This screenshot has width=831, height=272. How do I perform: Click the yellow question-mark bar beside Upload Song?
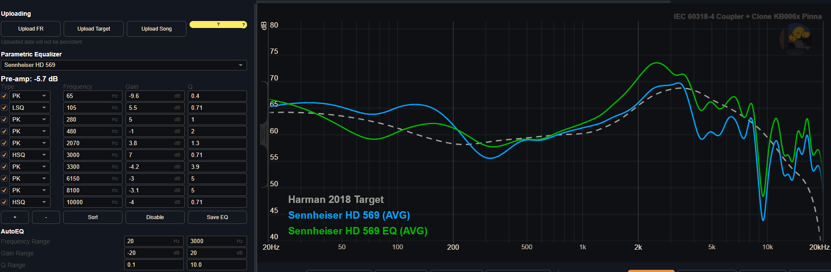pyautogui.click(x=218, y=24)
